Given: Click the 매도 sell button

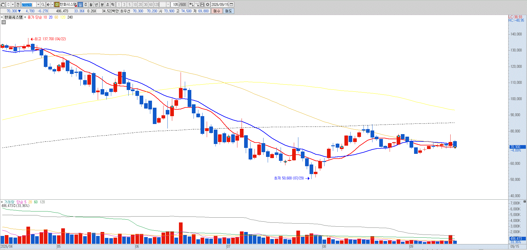Looking at the screenshot, I should click(228, 11).
